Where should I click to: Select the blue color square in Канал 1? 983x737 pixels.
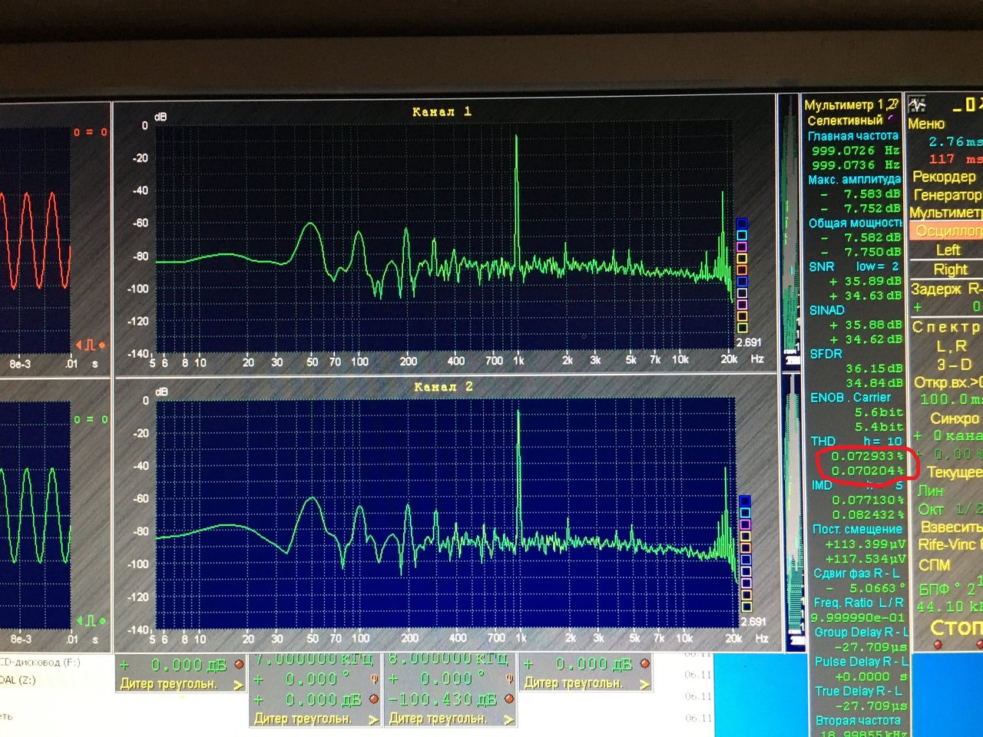tap(742, 224)
